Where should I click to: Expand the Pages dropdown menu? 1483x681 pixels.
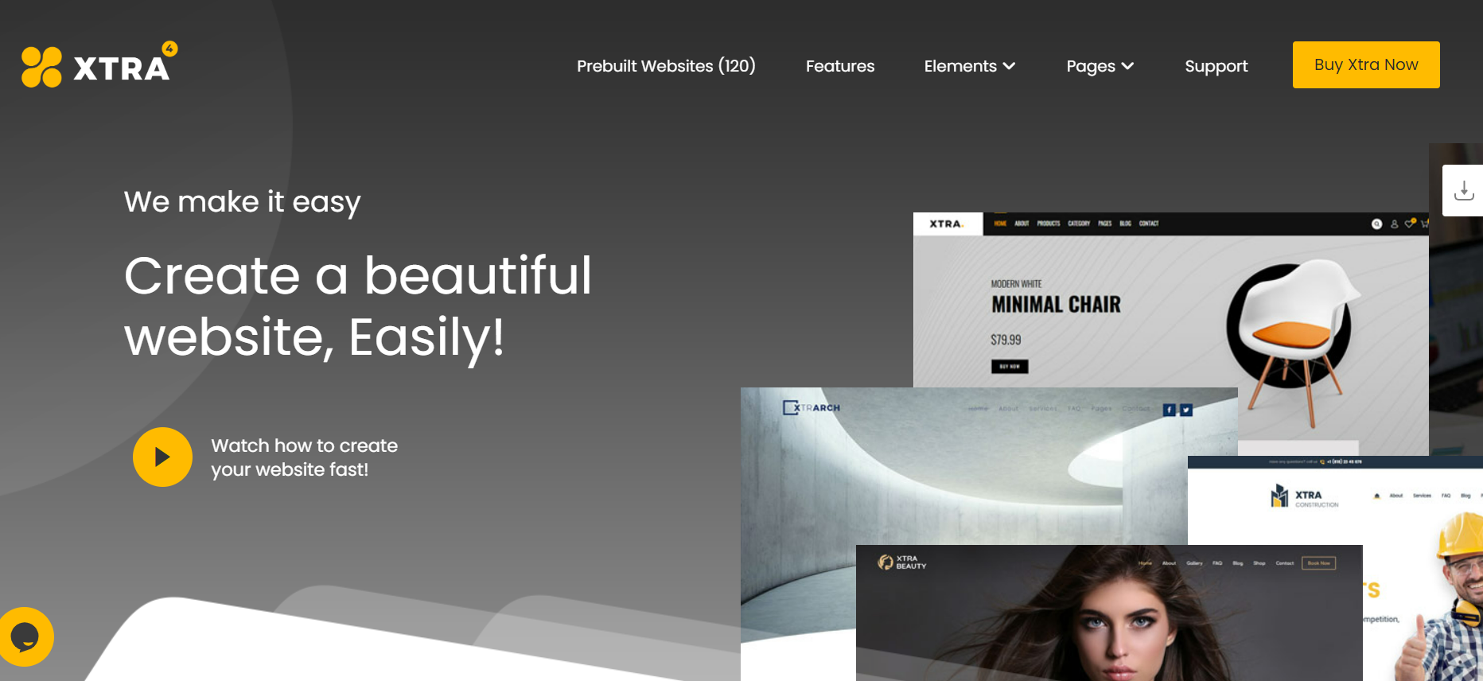coord(1100,66)
